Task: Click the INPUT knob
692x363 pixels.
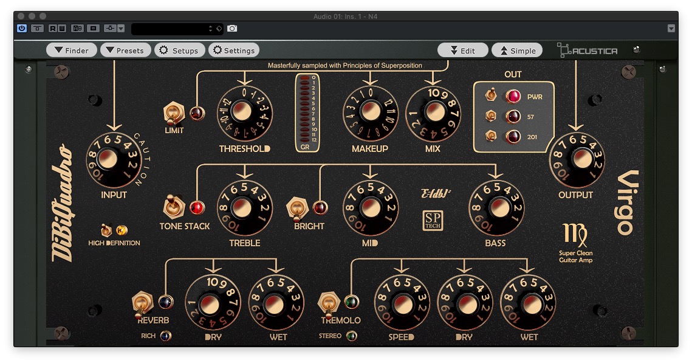Action: point(114,160)
